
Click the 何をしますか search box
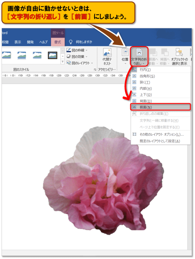[84, 42]
